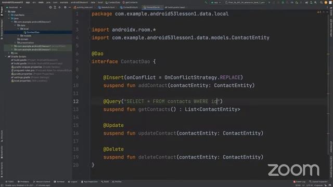
Task: Open the Version Control tool window
Action: (x=42, y=182)
